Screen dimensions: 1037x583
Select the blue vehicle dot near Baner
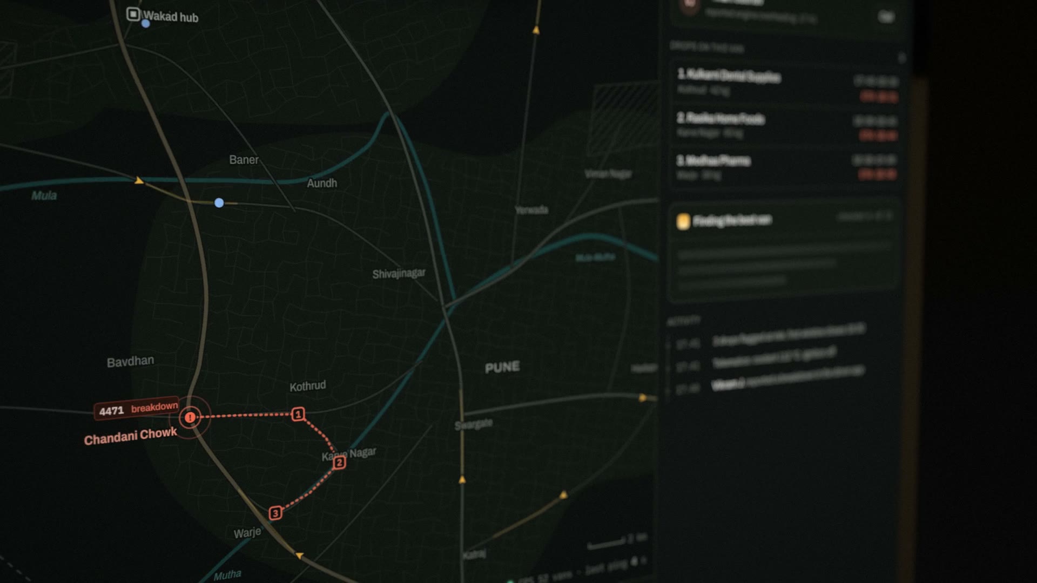point(219,203)
